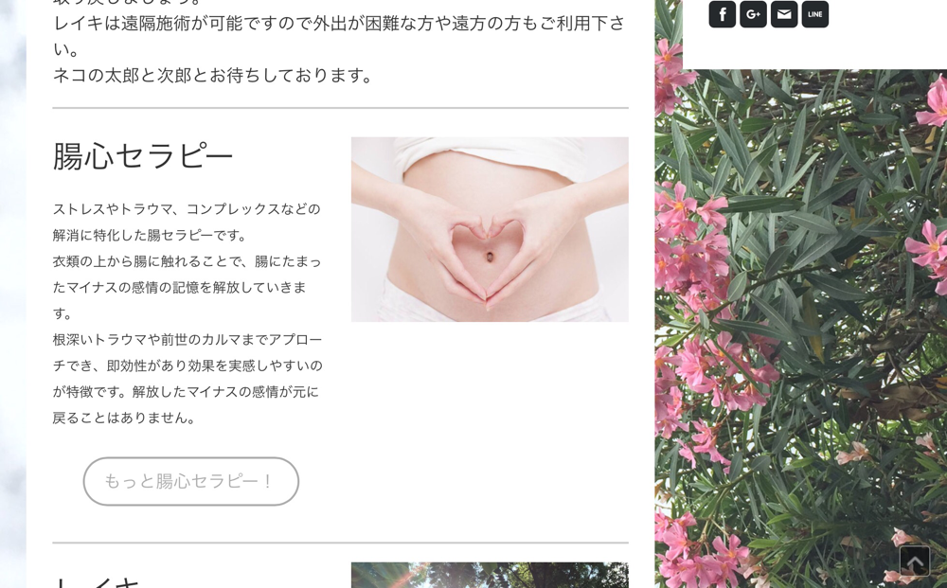Click the partially visible レイキ heading

97,582
